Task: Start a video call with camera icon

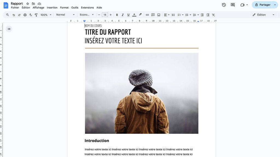Action: point(242,5)
